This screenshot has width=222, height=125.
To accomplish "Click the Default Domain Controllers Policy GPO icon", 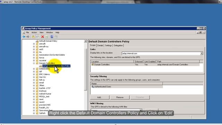I will point(41,66).
